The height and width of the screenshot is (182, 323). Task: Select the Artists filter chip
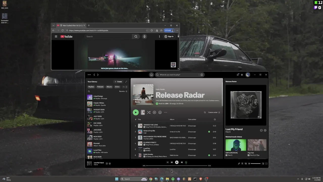[117, 87]
